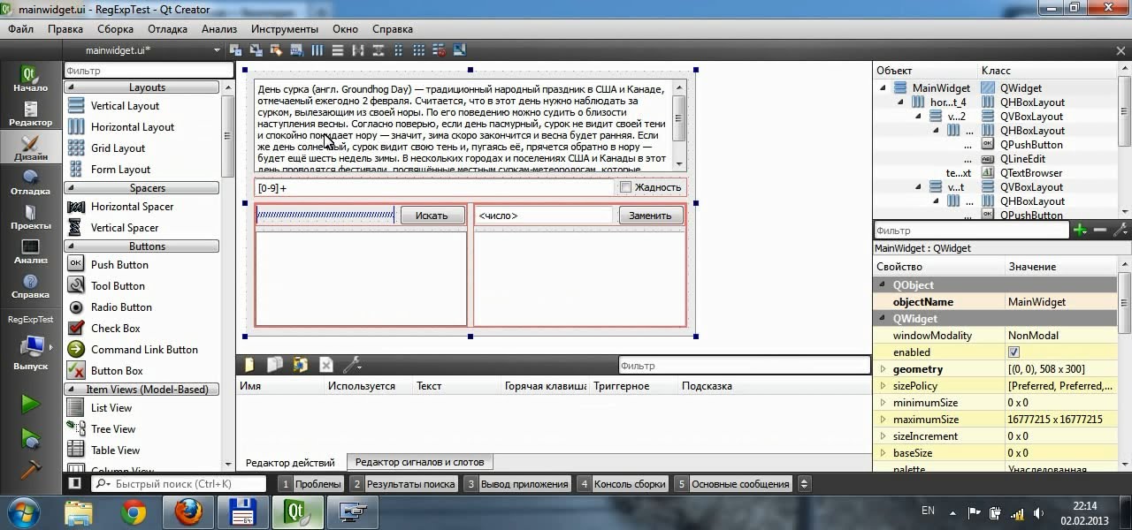Open the Консоль сборки output pane

coord(623,484)
